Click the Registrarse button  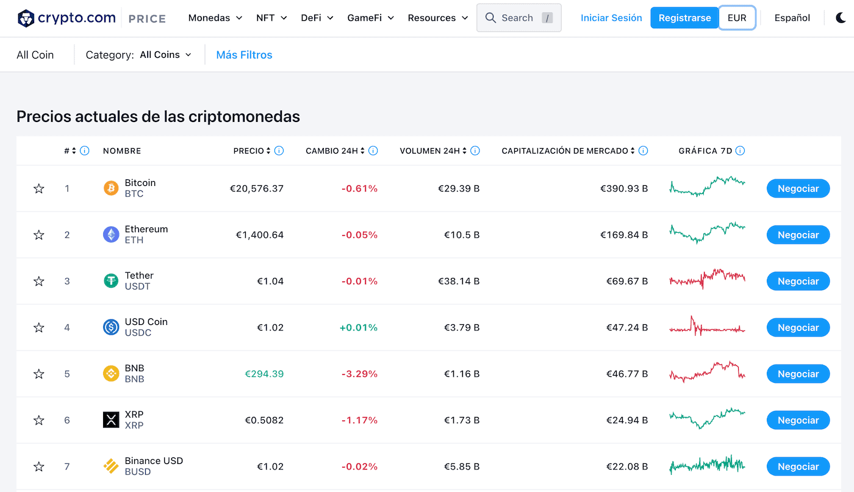pos(684,18)
